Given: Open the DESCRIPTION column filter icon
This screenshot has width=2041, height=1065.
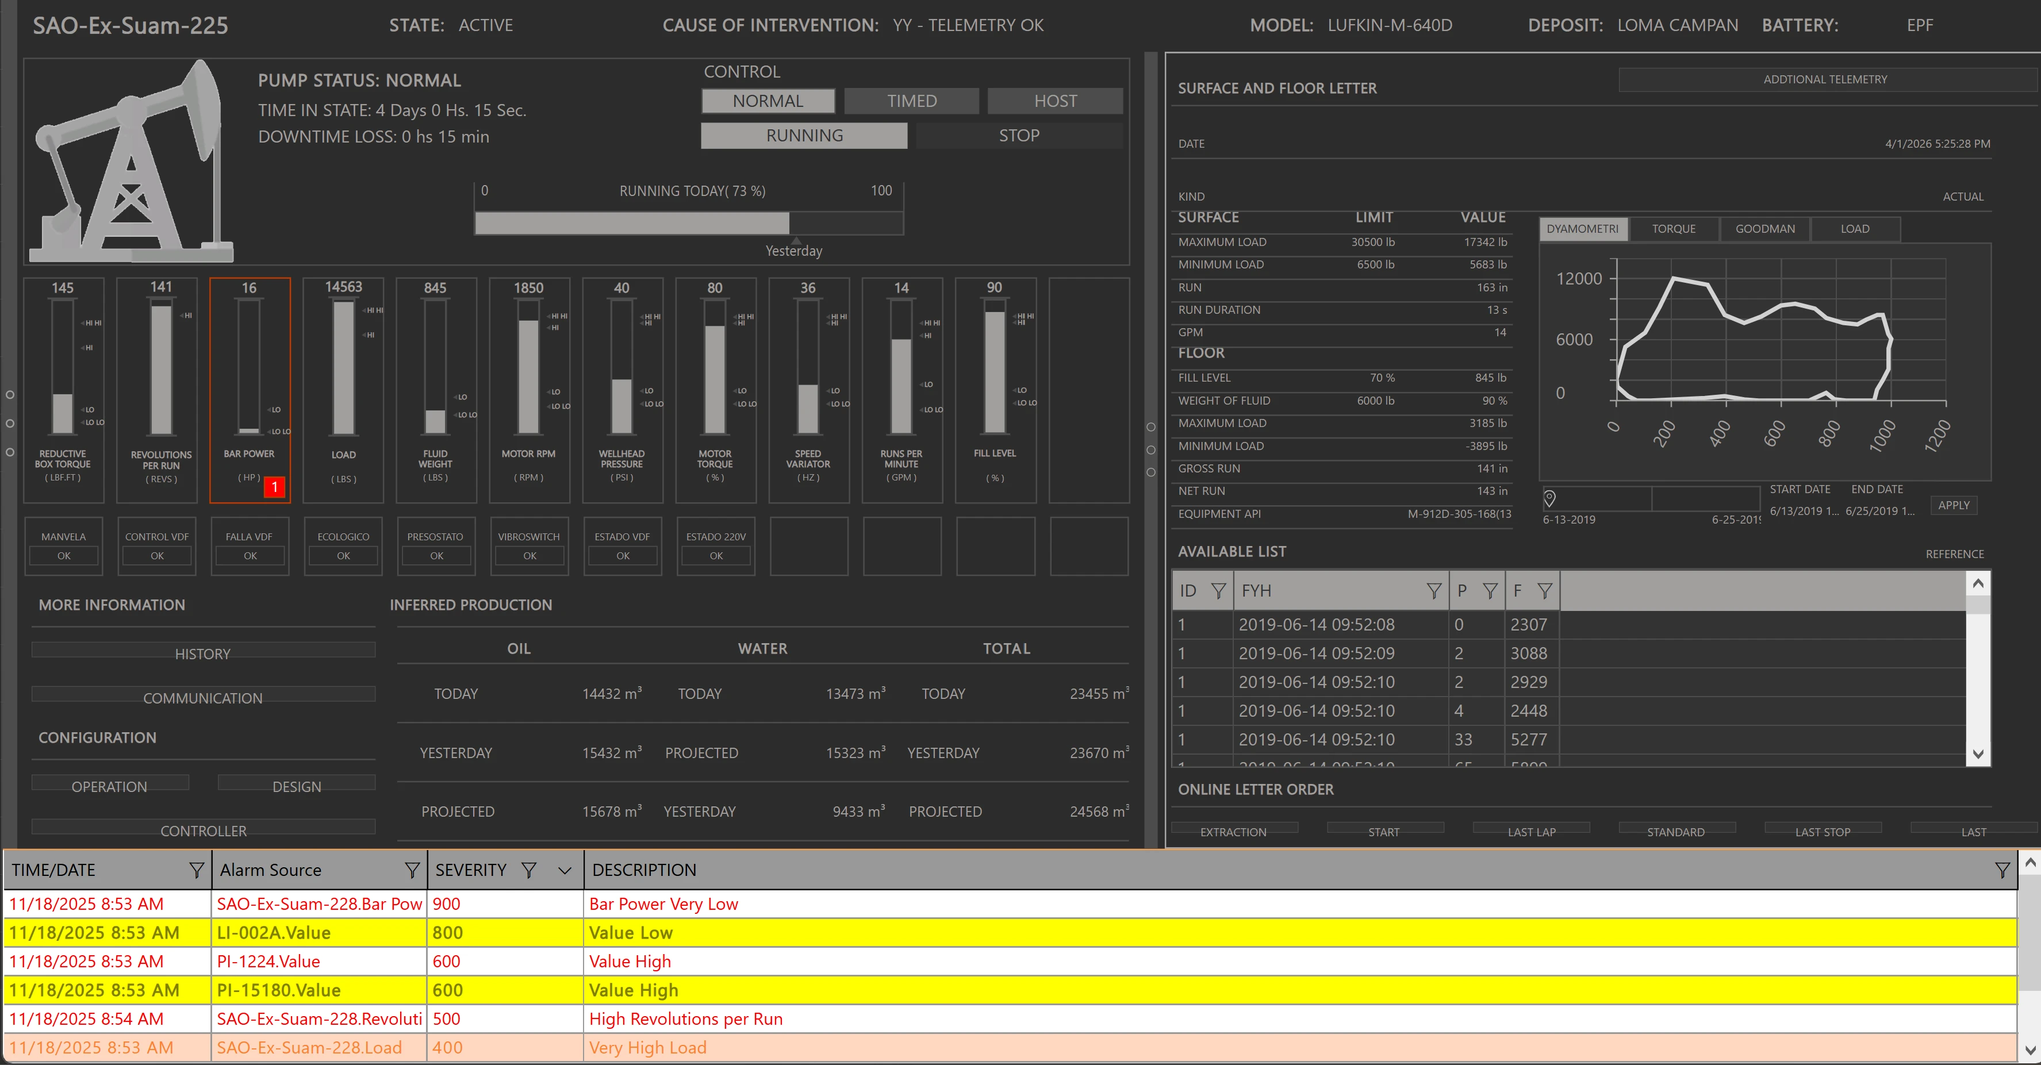Looking at the screenshot, I should click(2001, 870).
